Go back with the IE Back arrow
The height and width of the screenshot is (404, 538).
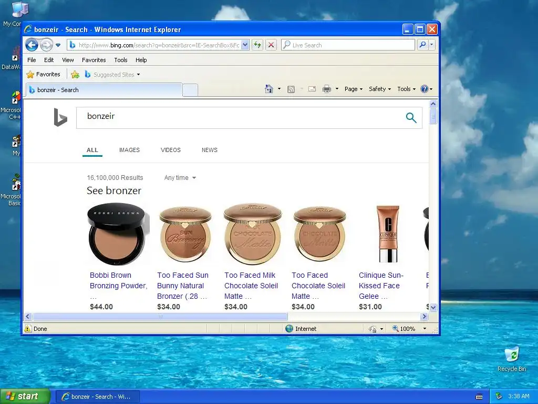32,45
